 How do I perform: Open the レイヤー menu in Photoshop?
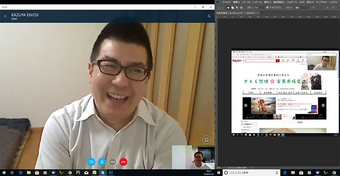coord(257,2)
